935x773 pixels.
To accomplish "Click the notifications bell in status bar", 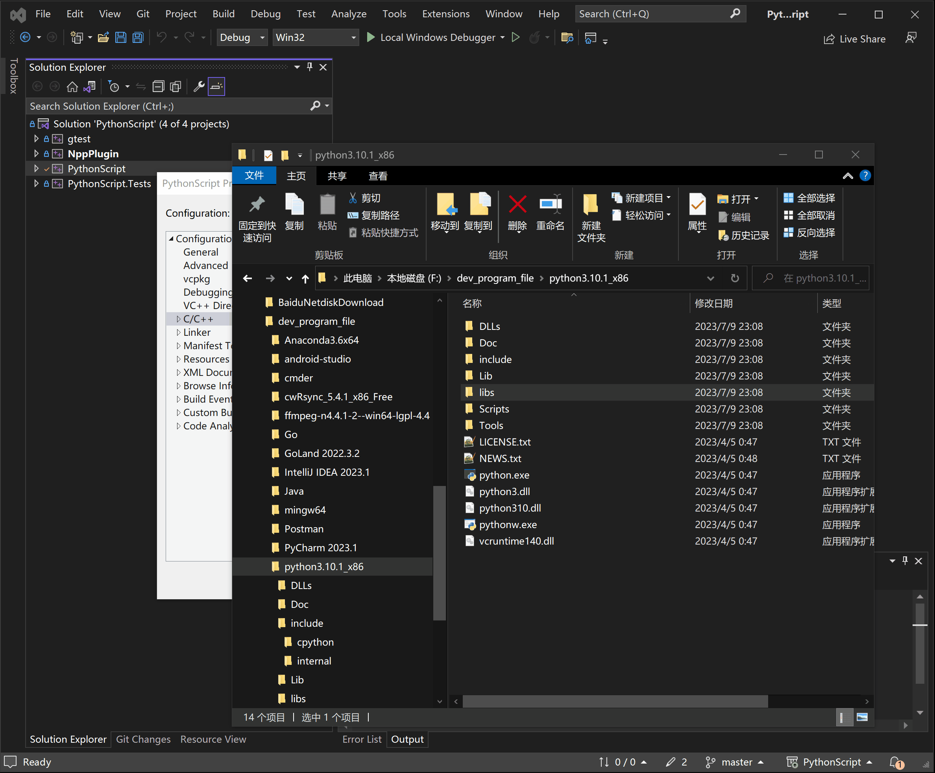I will [x=896, y=762].
